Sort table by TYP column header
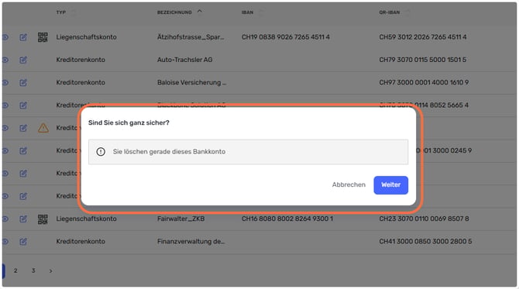519x289 pixels. tap(61, 12)
